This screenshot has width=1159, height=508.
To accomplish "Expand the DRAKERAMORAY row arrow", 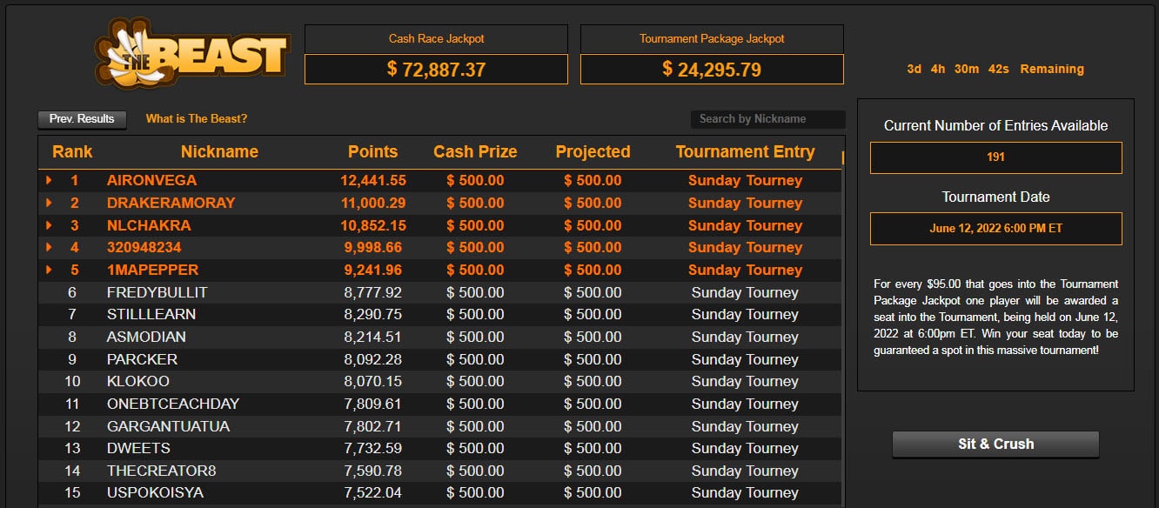I will click(49, 203).
